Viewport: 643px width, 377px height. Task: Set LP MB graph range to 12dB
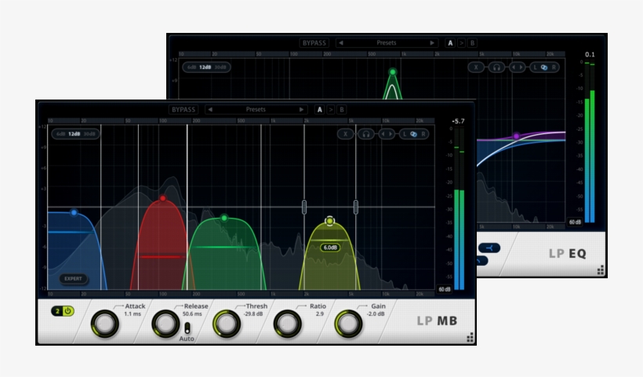point(74,134)
